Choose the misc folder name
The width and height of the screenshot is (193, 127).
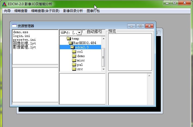(x=81, y=60)
